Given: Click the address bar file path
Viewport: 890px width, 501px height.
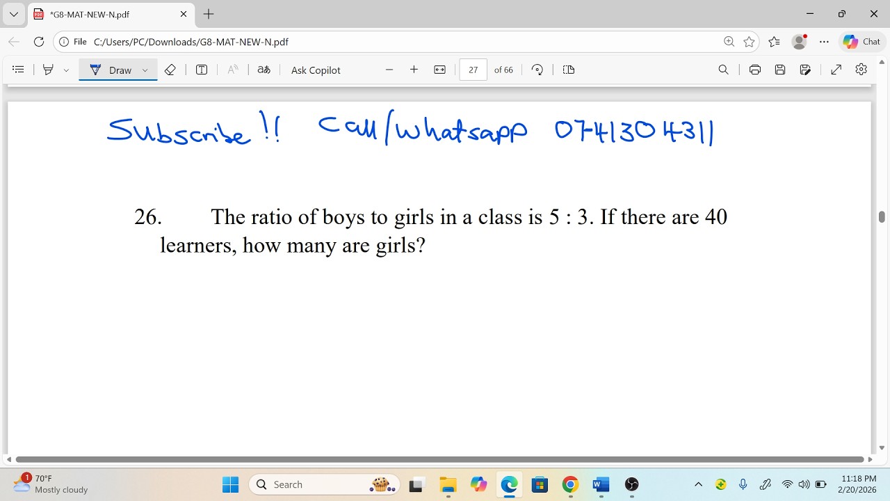Looking at the screenshot, I should [191, 42].
